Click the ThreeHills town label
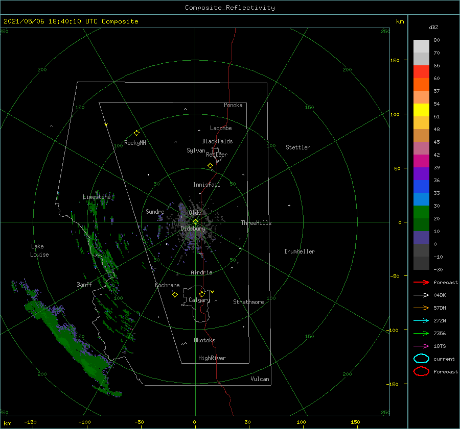 (256, 223)
